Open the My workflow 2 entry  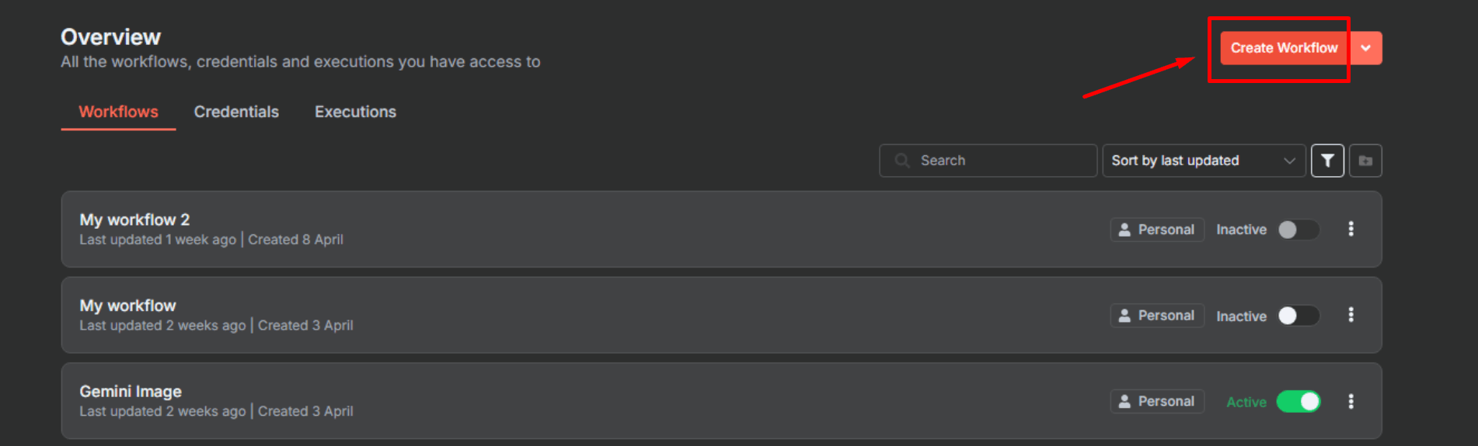coord(134,220)
